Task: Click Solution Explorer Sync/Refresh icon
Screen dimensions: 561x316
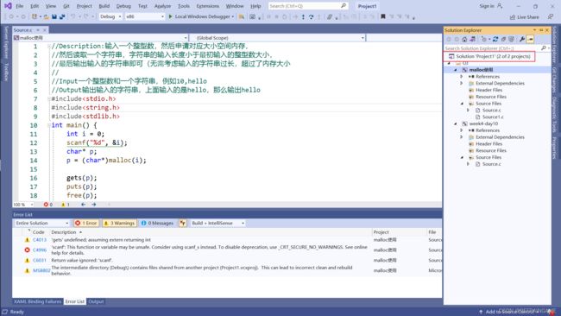Action: [495, 40]
